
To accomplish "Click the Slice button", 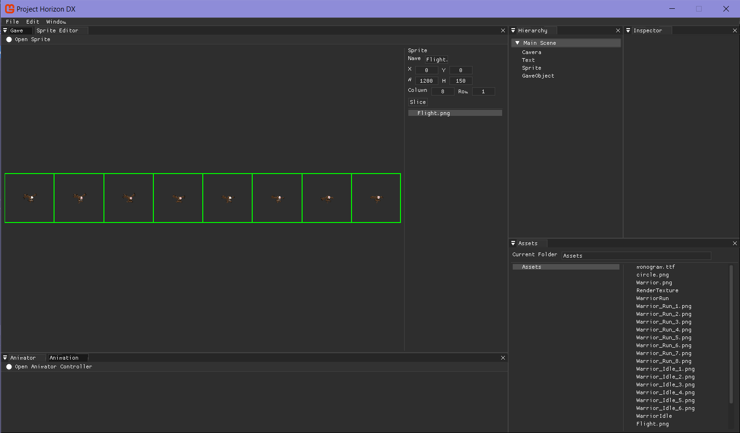I will (417, 102).
